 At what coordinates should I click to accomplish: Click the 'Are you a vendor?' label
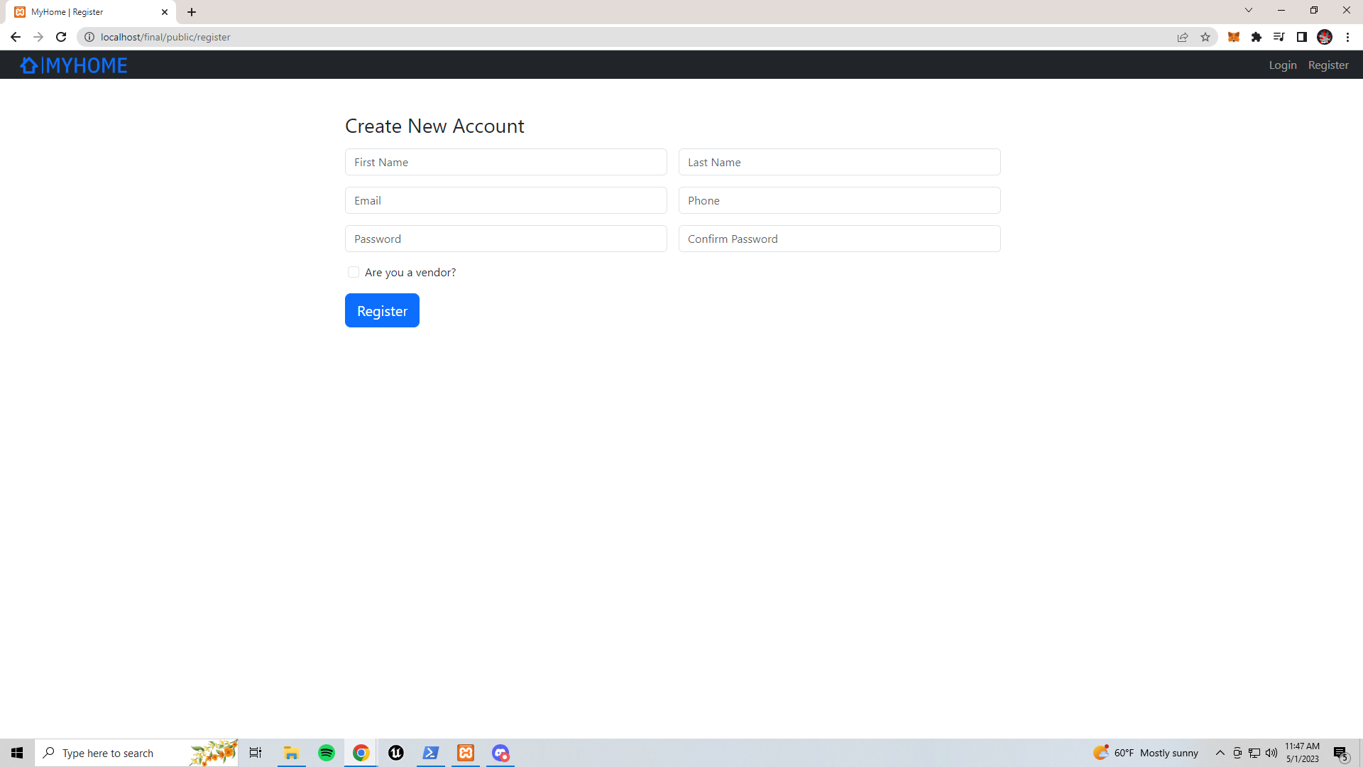[x=410, y=272]
